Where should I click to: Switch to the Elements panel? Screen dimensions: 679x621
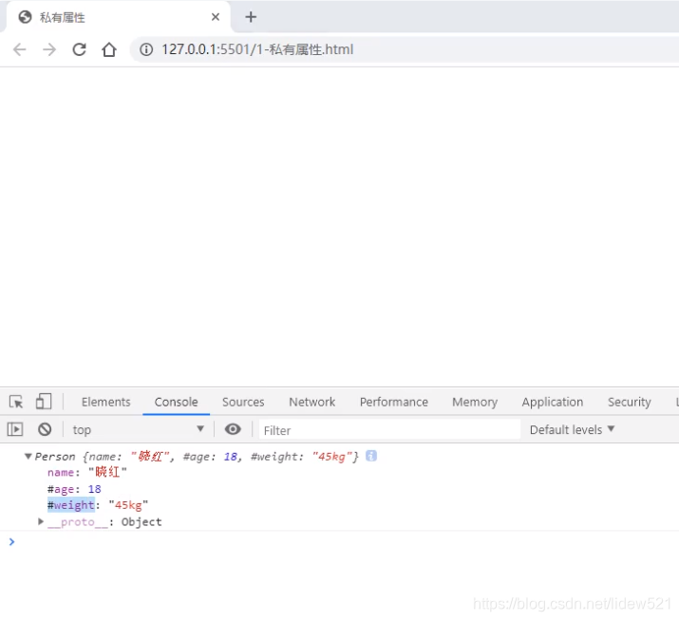coord(105,402)
